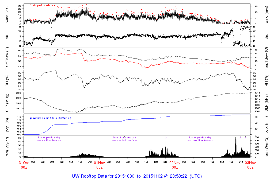Click the 'wind (m/s)' right axis label
274x187 pixels.
[x=266, y=15]
